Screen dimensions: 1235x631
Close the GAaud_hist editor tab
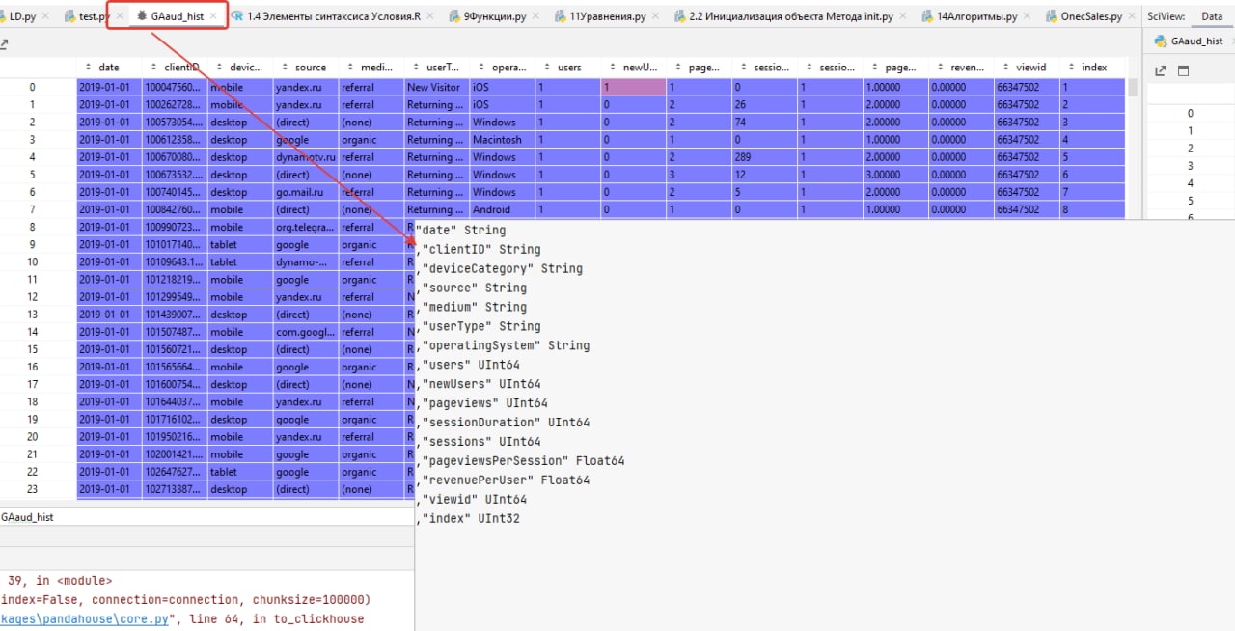pos(213,16)
